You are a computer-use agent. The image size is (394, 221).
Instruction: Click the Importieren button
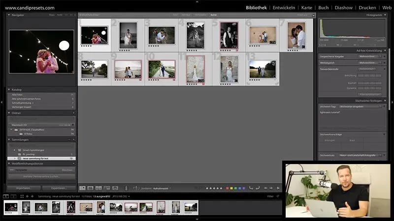click(x=23, y=188)
